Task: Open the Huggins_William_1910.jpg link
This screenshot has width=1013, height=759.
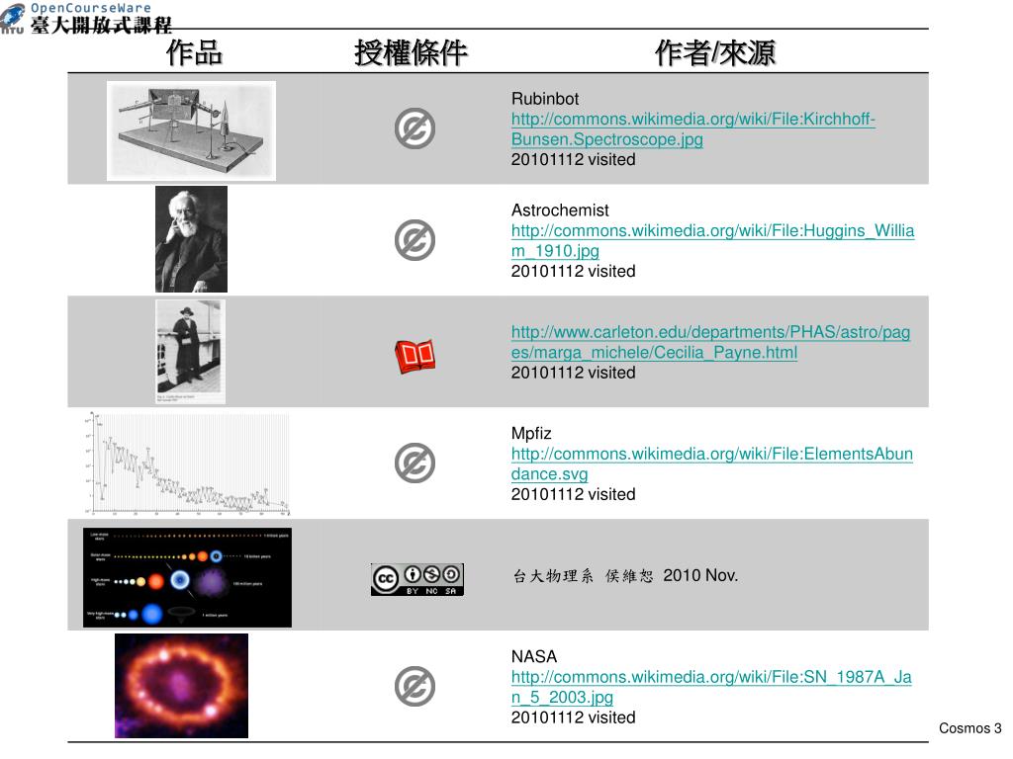Action: coord(712,241)
